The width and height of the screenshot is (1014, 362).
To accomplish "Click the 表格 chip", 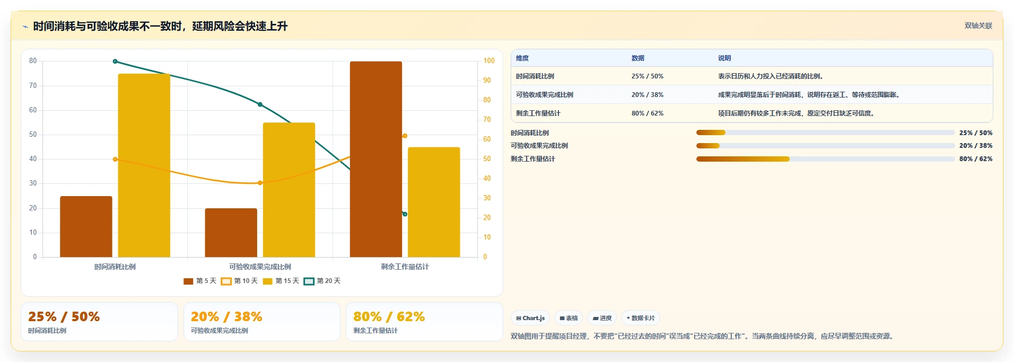I will point(569,318).
